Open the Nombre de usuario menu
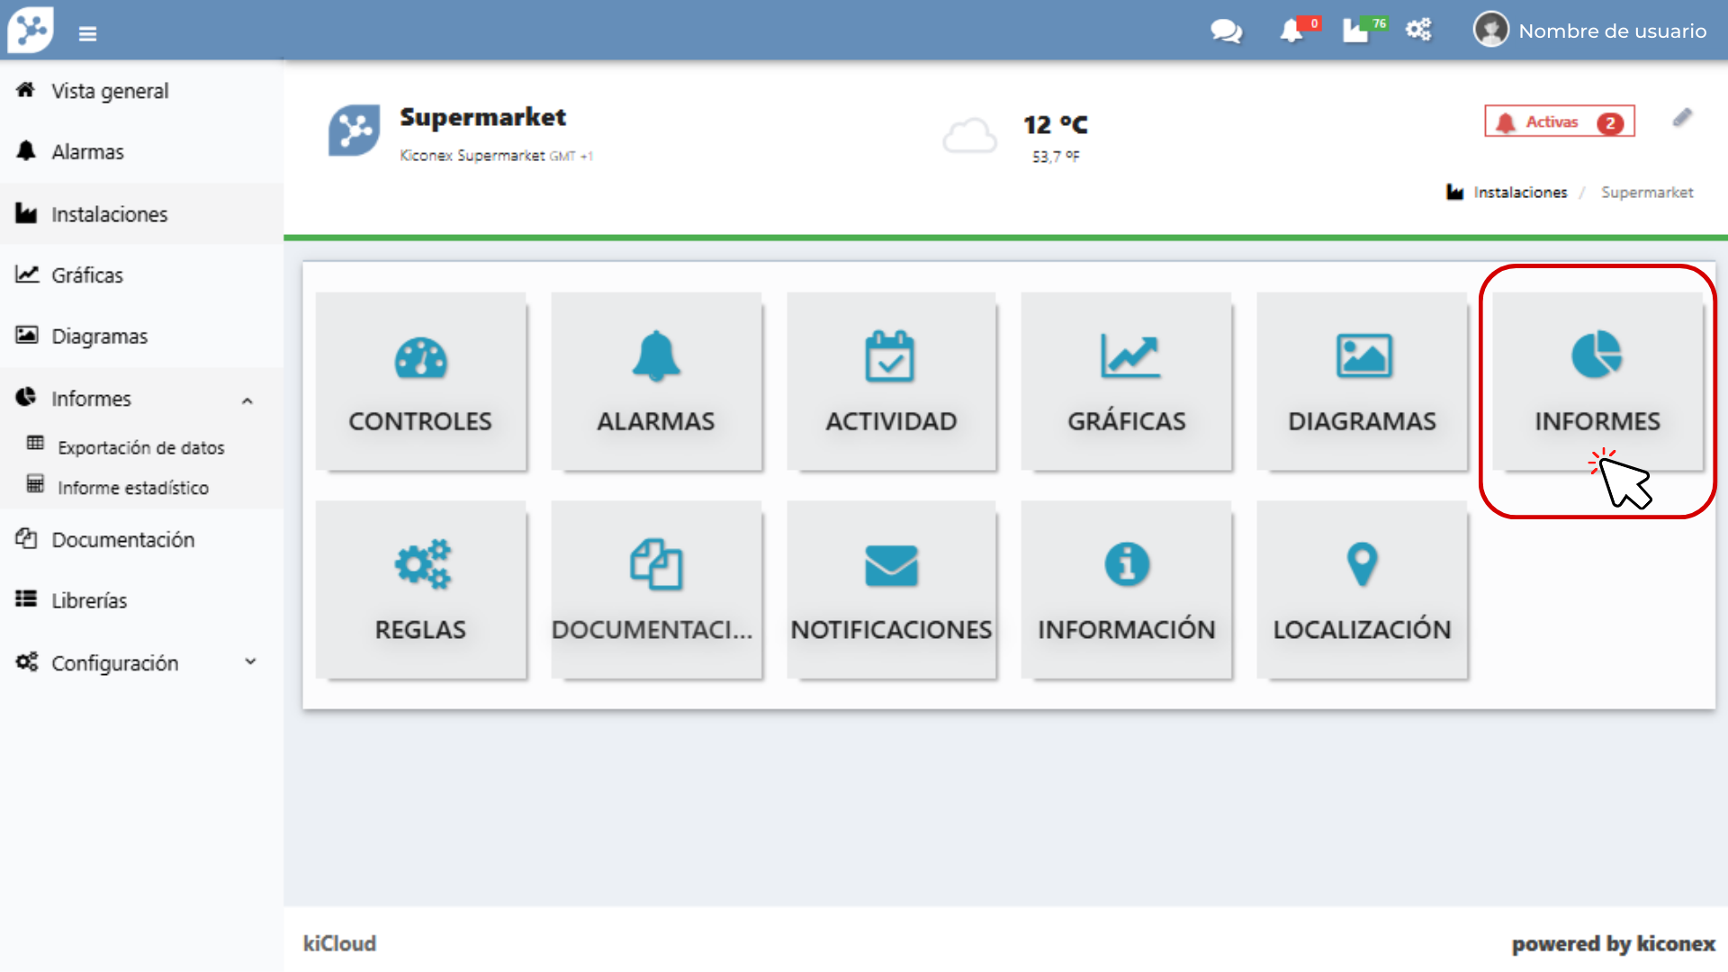1728x972 pixels. click(x=1591, y=31)
